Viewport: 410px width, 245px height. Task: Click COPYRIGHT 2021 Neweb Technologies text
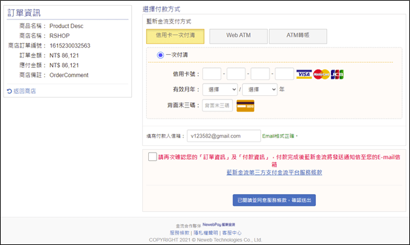click(x=205, y=240)
